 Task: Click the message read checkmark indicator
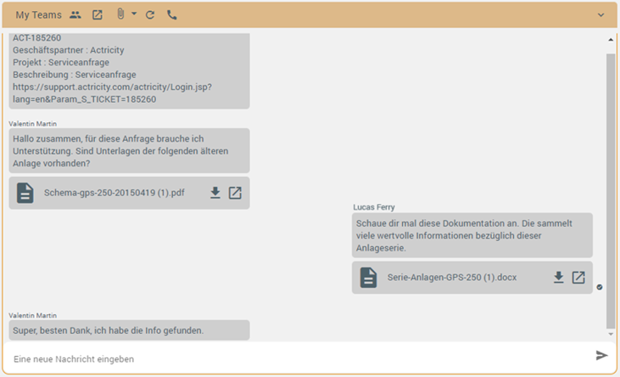pos(600,287)
